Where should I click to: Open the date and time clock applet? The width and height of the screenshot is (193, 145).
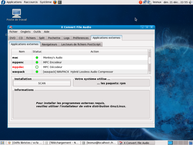(x=176, y=2)
